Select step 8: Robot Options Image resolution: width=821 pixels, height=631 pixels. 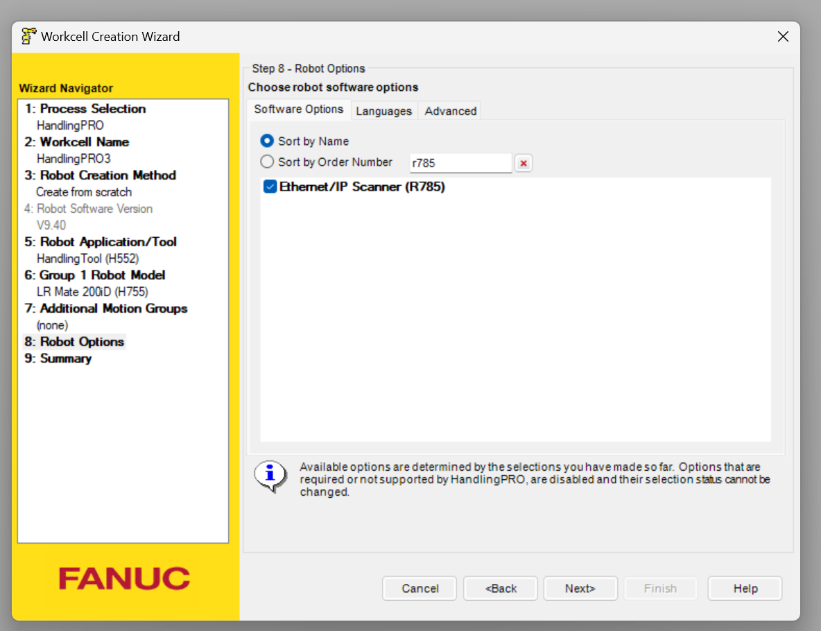[x=74, y=341]
